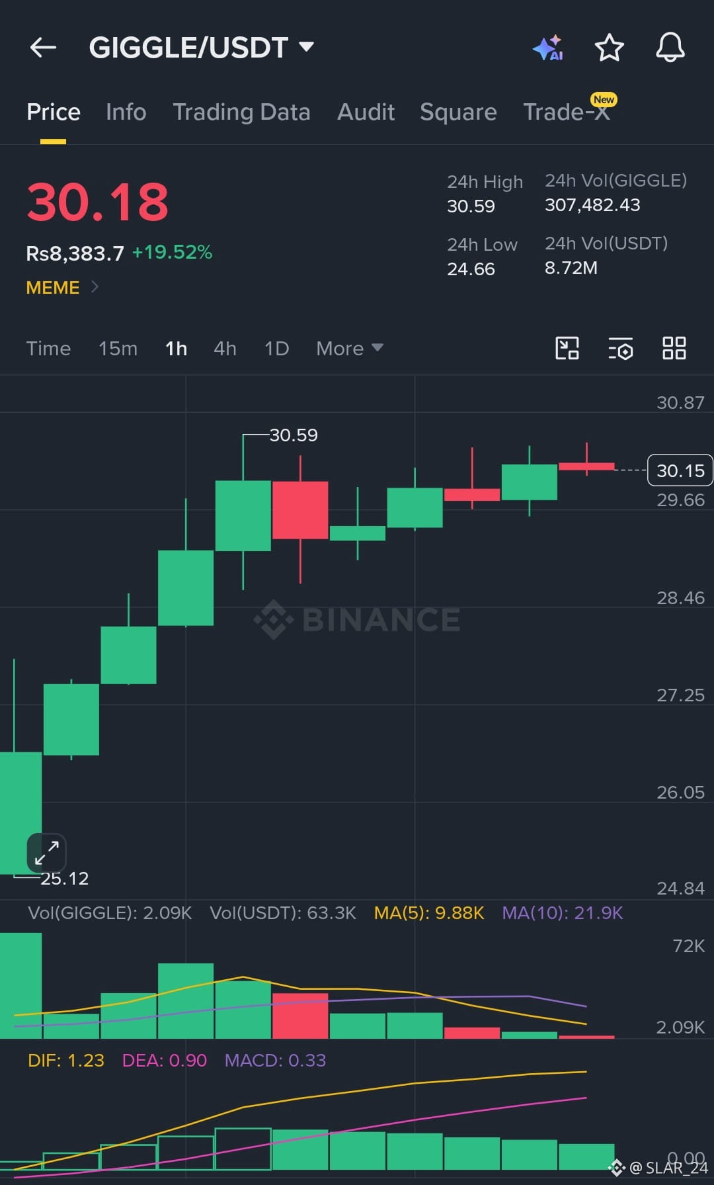Select the 1h timeframe

pos(176,349)
